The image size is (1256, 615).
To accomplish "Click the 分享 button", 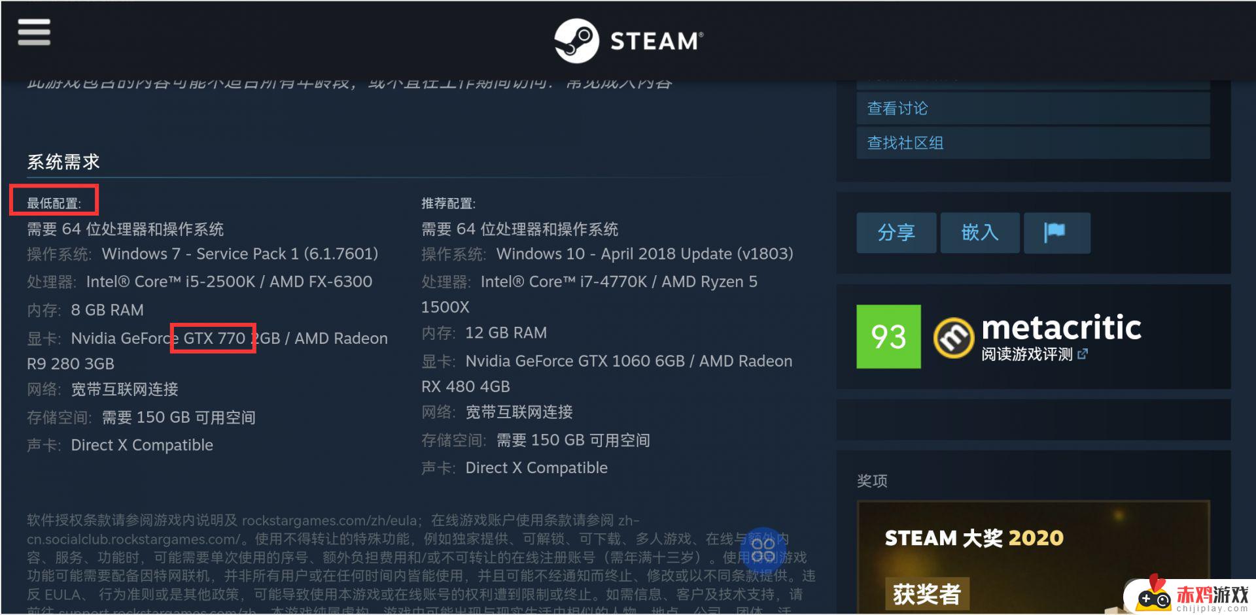I will point(896,233).
